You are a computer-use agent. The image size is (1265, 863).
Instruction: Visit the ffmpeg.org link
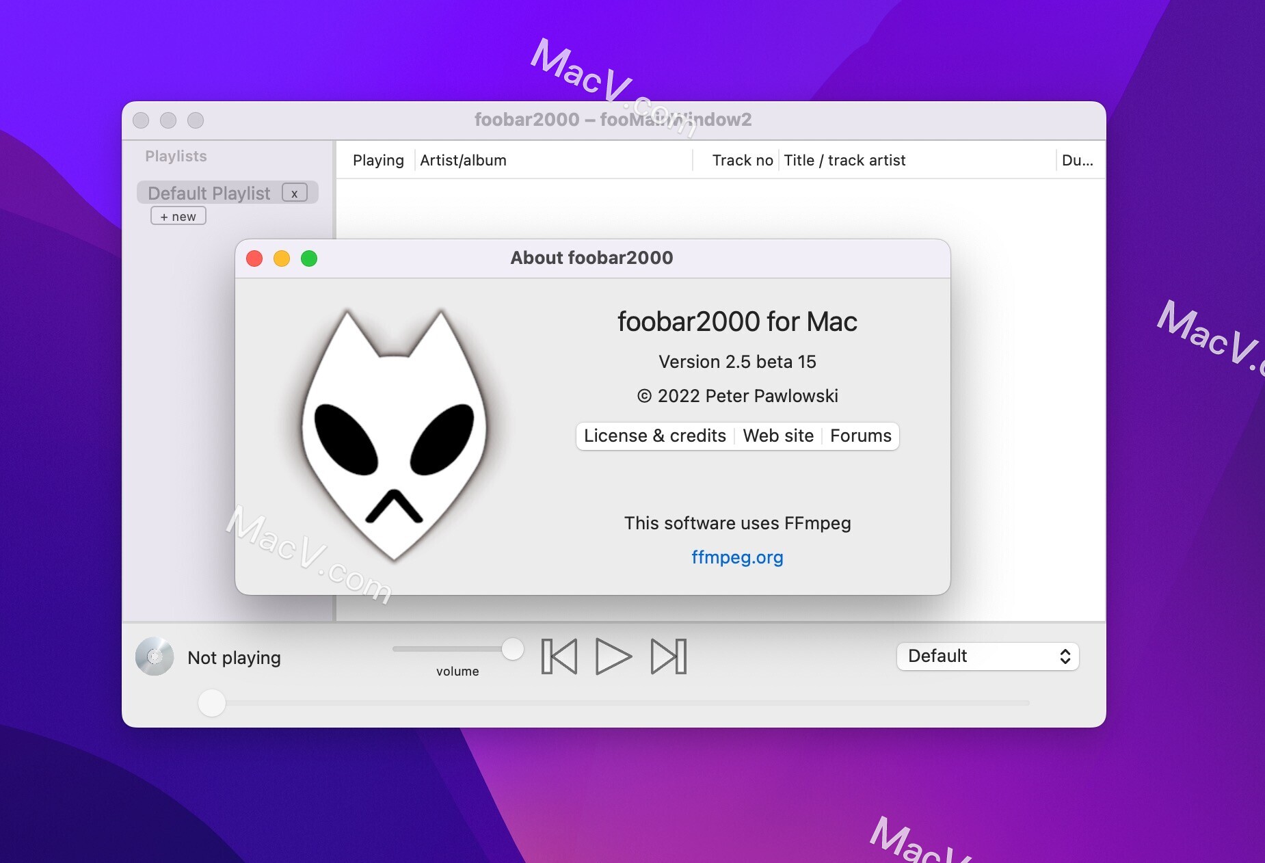(737, 557)
